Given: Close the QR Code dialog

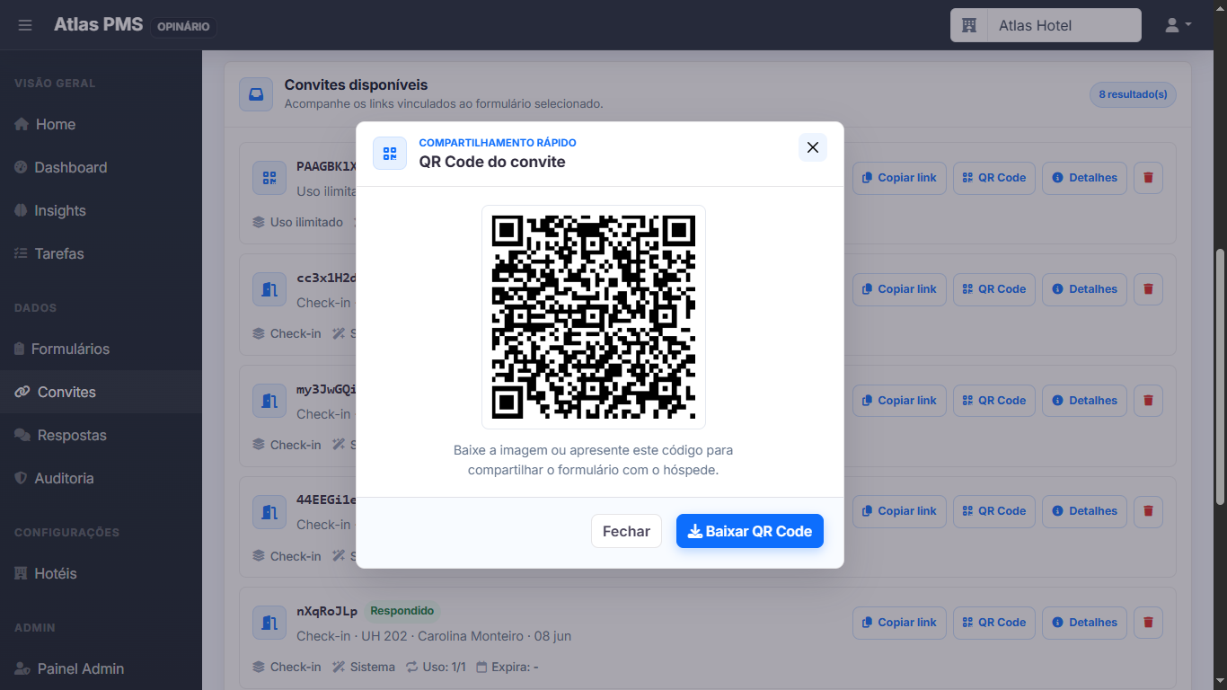Looking at the screenshot, I should [813, 147].
